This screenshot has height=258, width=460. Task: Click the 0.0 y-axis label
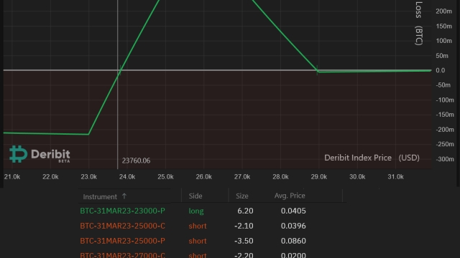[x=441, y=70]
